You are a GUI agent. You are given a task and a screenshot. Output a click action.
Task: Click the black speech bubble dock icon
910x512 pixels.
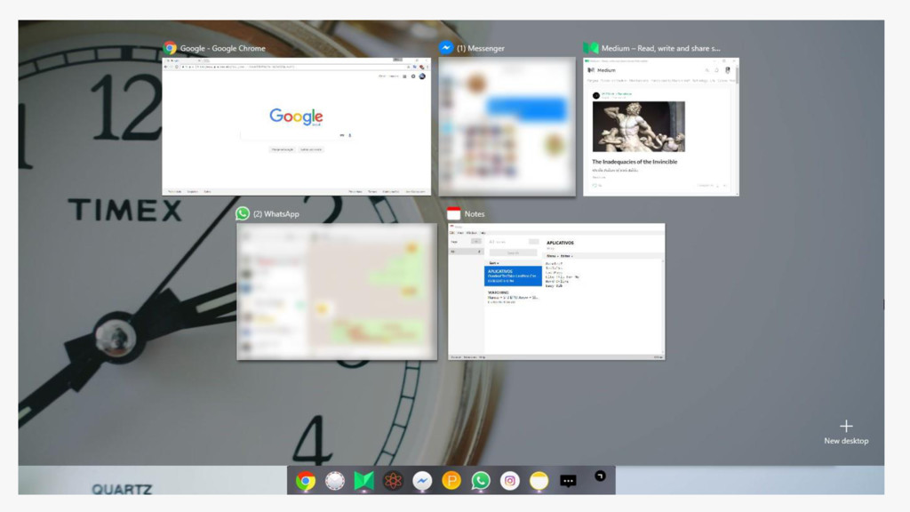568,481
